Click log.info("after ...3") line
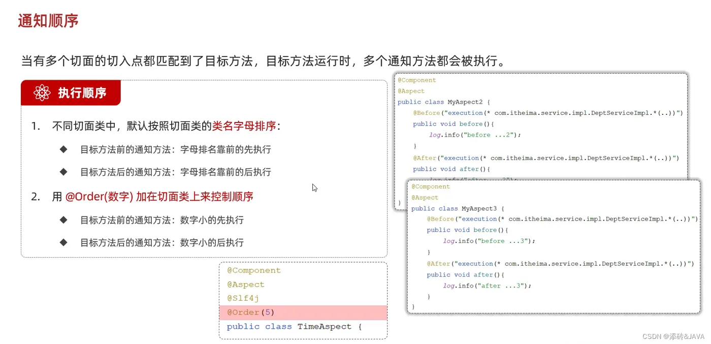This screenshot has width=711, height=344. point(487,286)
